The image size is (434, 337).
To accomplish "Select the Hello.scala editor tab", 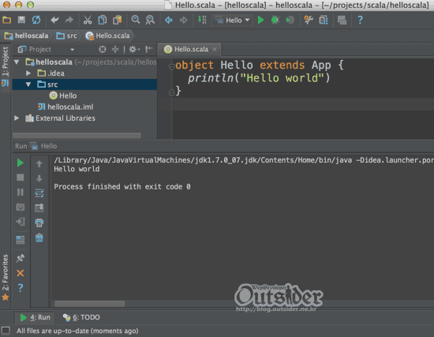I will (189, 49).
